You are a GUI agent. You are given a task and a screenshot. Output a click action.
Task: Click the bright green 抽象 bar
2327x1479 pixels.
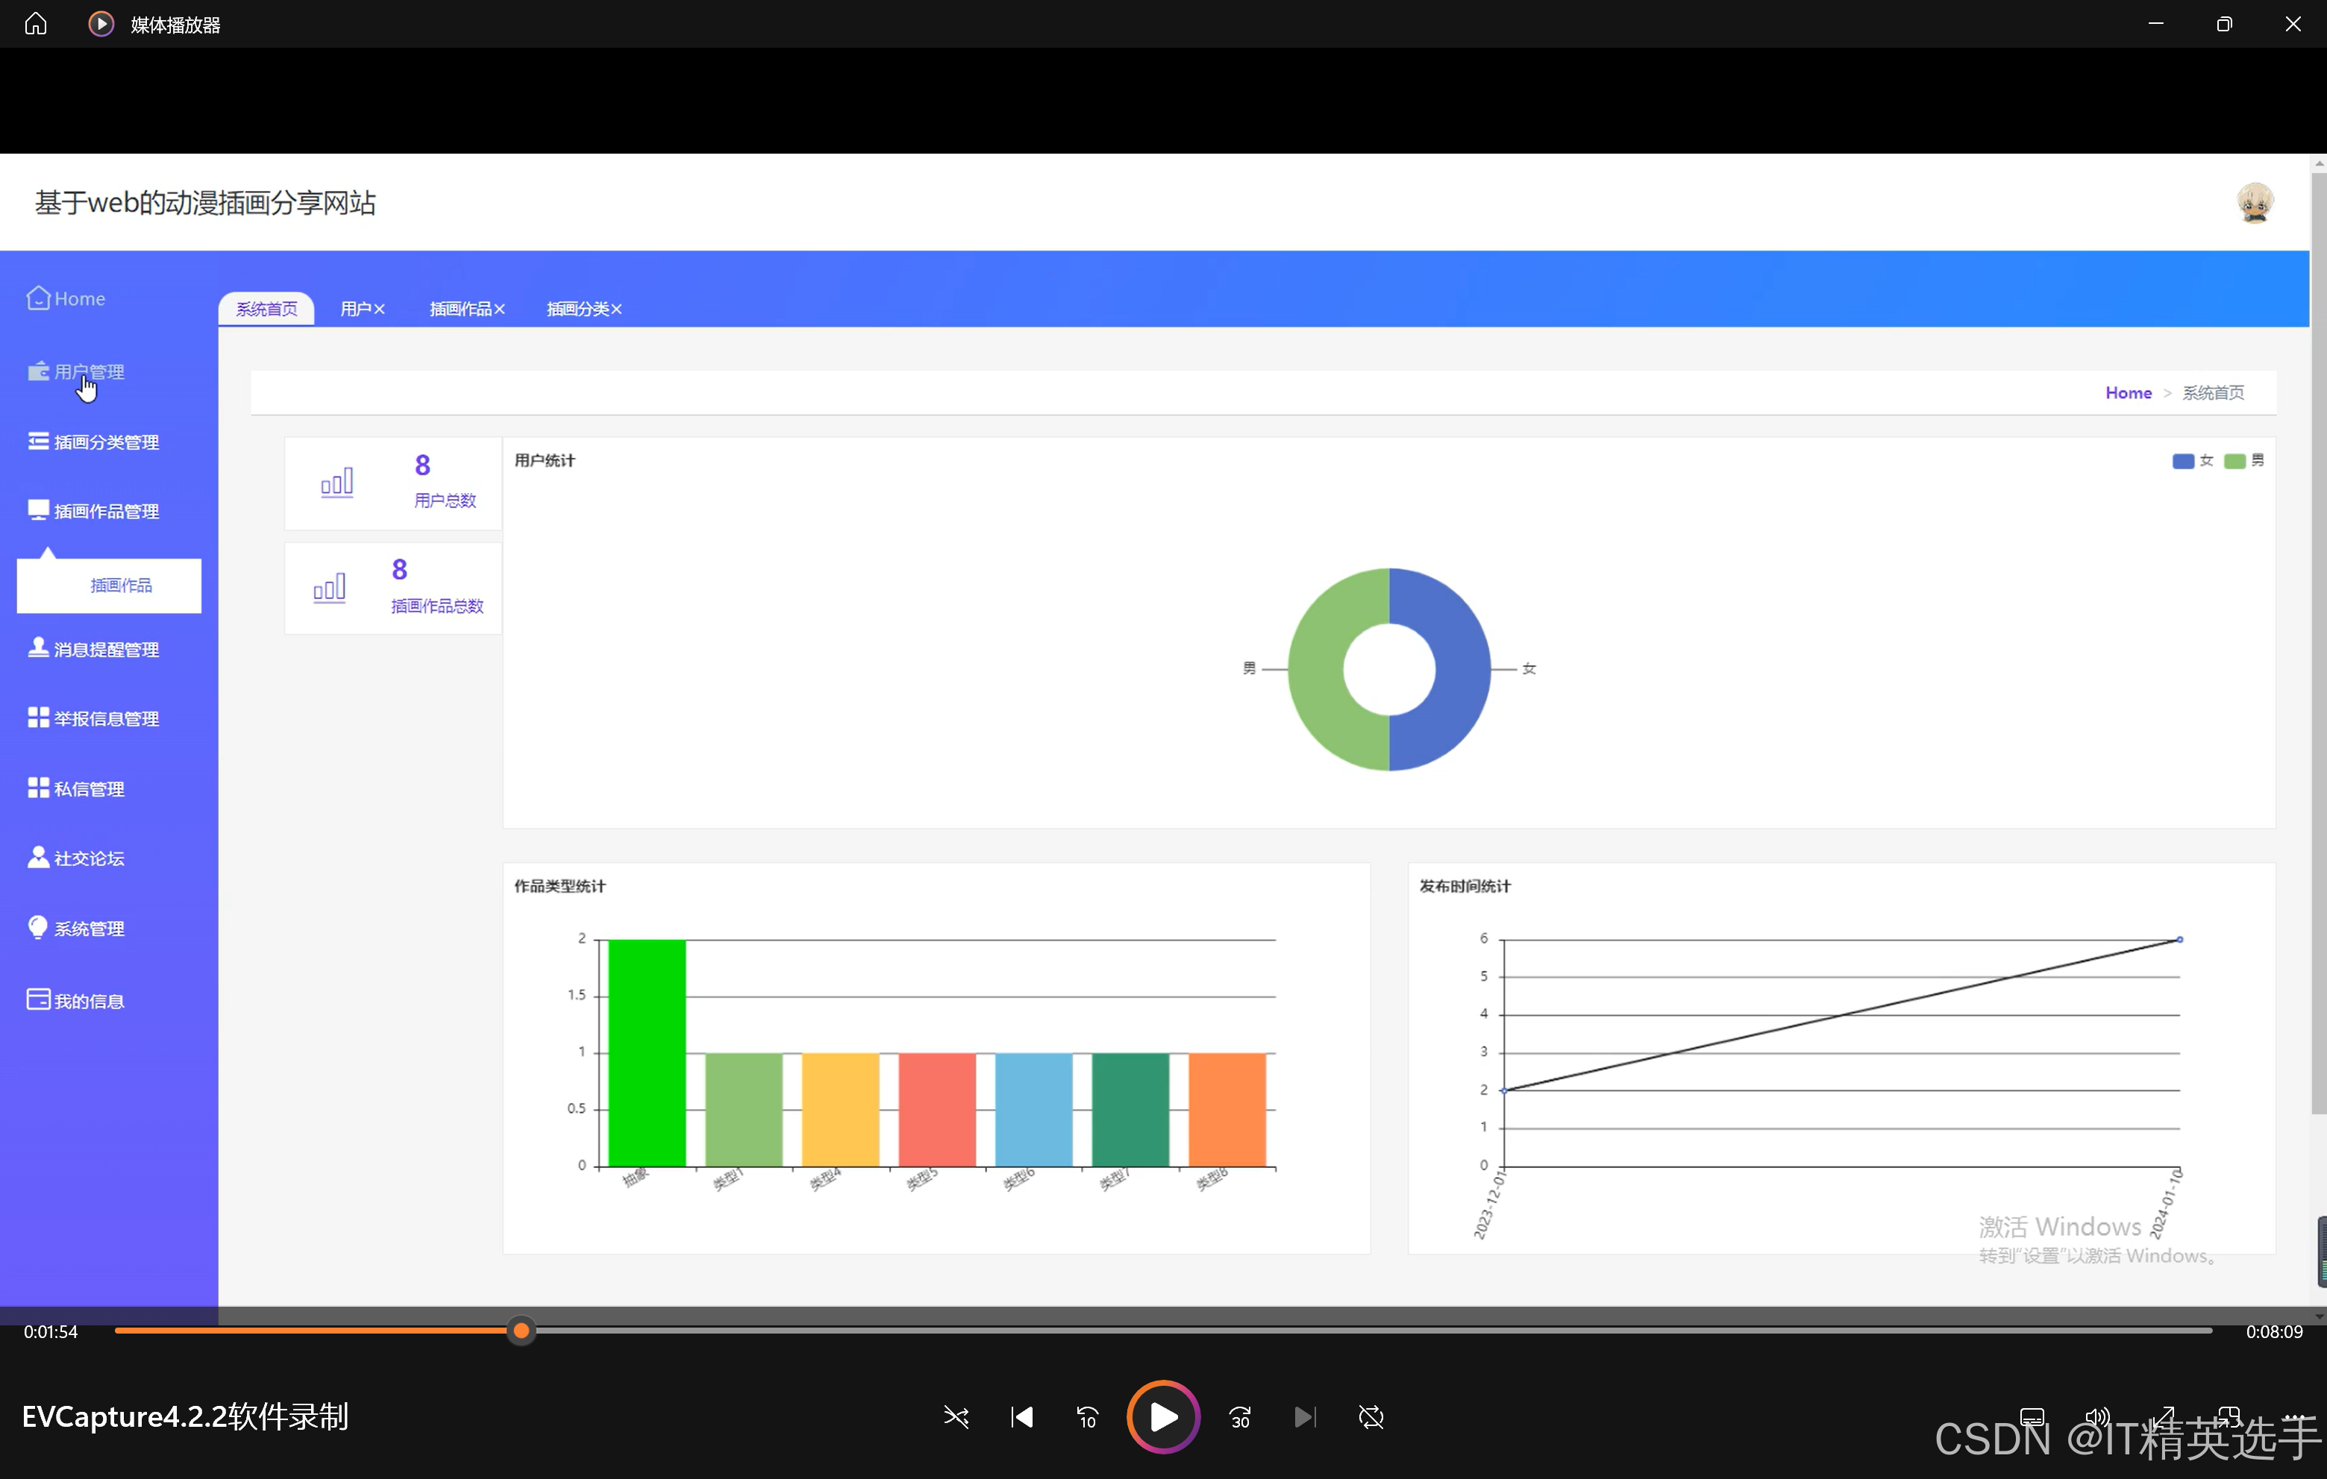pyautogui.click(x=648, y=1053)
